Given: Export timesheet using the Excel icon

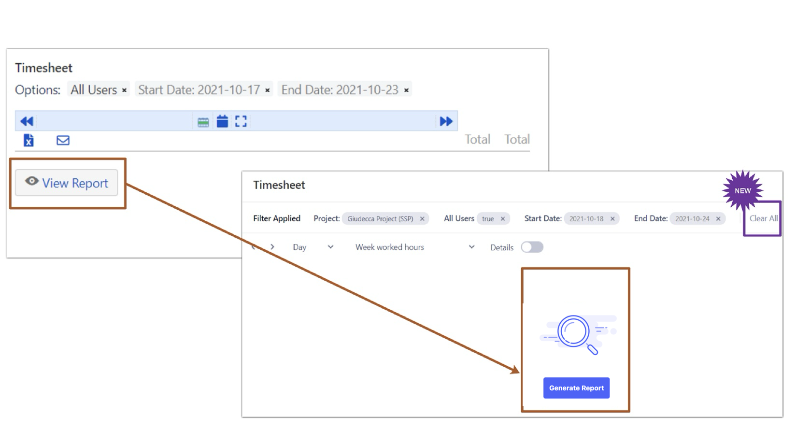Looking at the screenshot, I should [28, 140].
